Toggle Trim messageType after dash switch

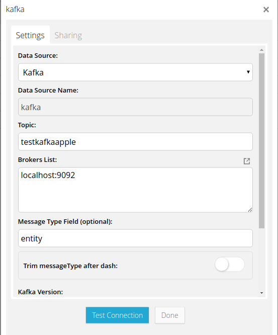pyautogui.click(x=230, y=265)
